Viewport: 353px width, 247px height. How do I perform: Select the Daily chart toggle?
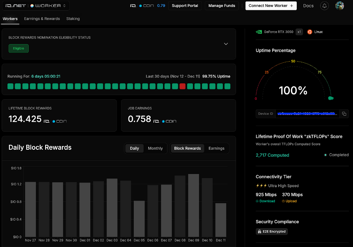[x=134, y=149]
